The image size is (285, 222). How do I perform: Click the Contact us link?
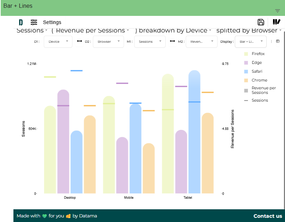pyautogui.click(x=268, y=216)
